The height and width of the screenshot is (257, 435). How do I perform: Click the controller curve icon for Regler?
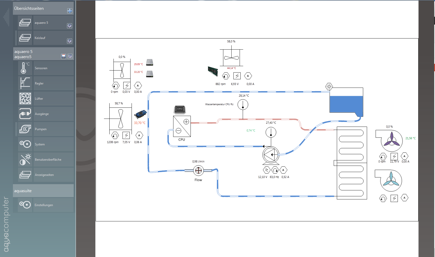pyautogui.click(x=25, y=83)
